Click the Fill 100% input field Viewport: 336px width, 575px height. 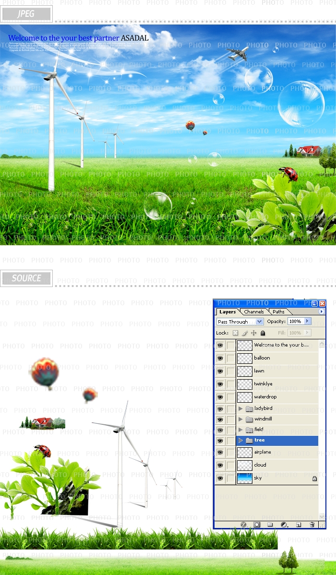[296, 333]
